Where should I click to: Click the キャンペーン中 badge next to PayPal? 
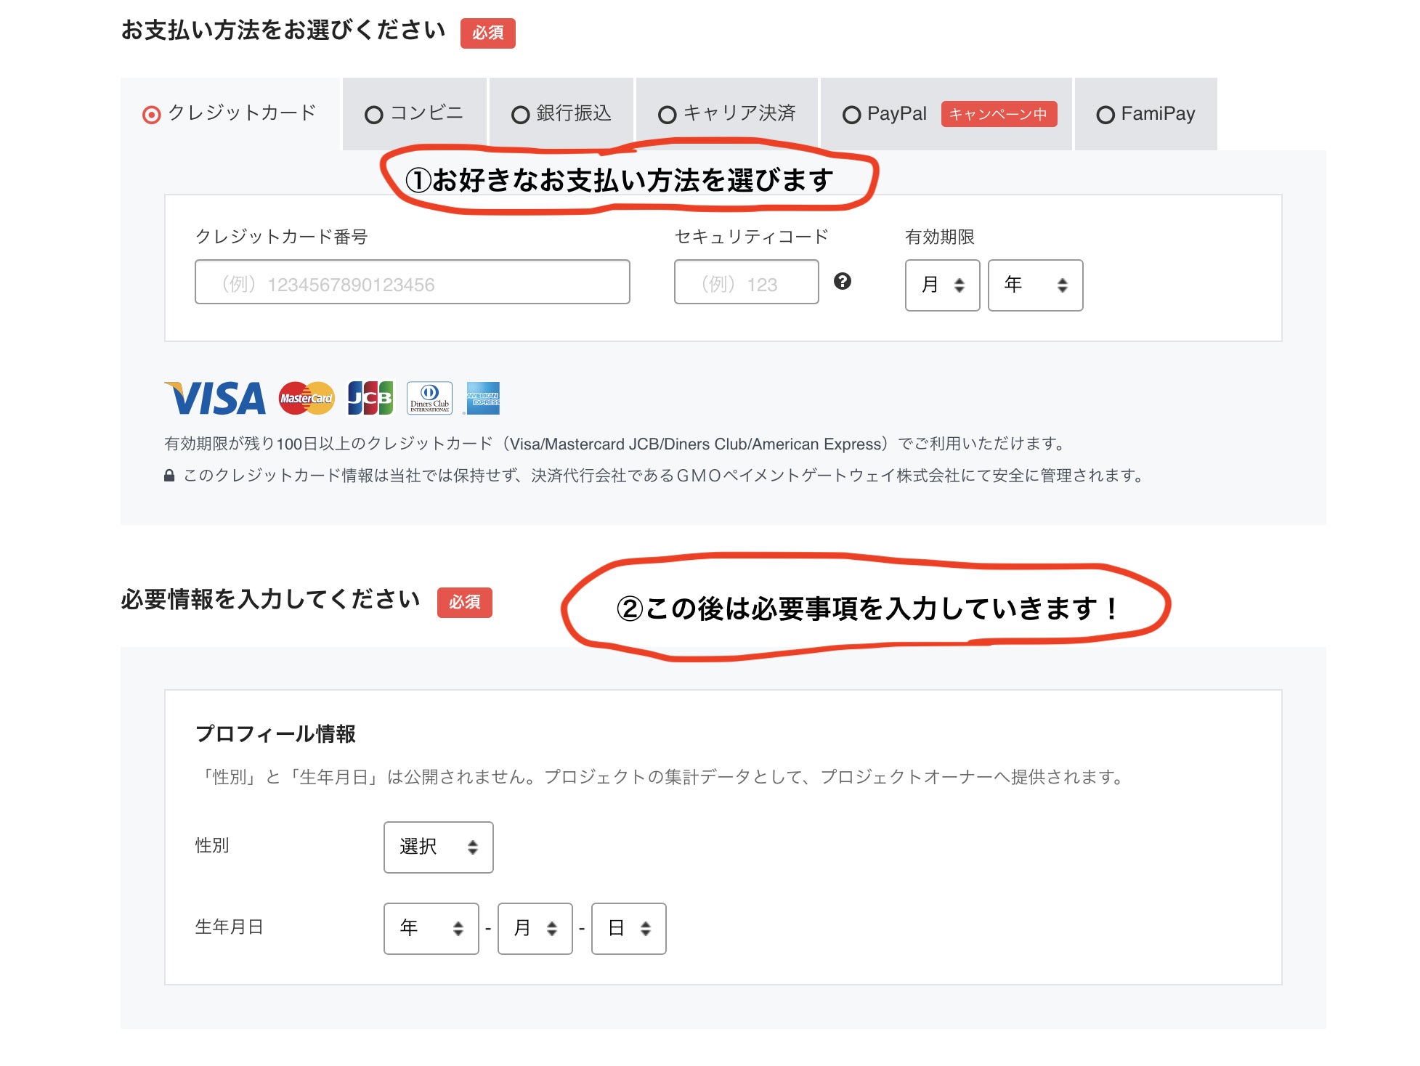998,114
